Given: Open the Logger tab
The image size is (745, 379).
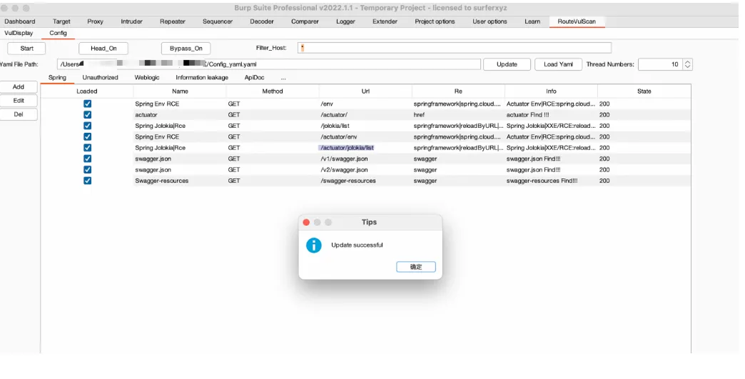Looking at the screenshot, I should pos(345,21).
